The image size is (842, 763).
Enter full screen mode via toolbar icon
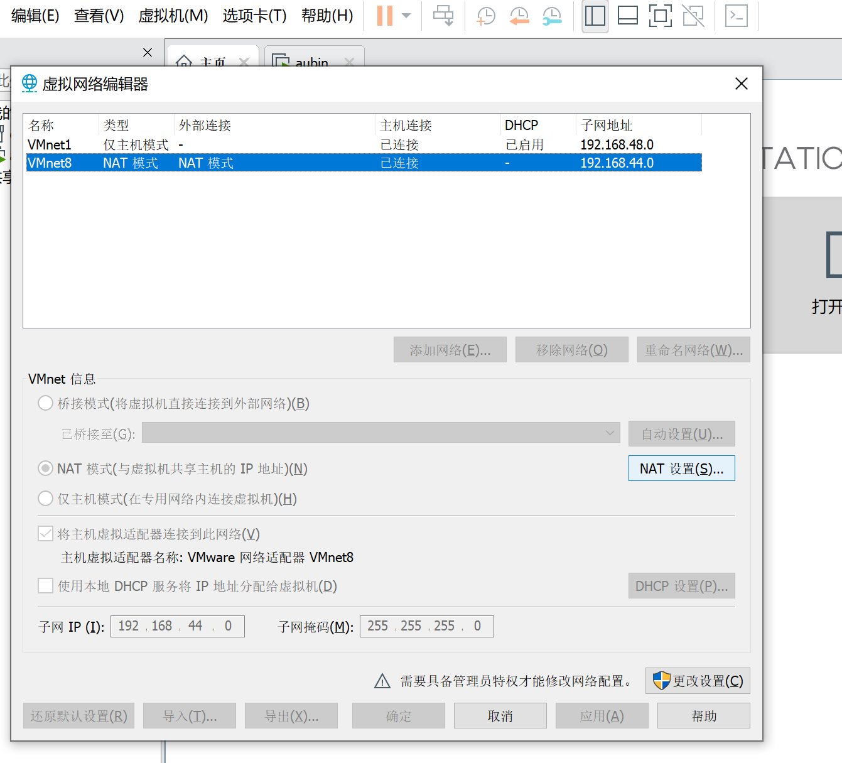coord(660,16)
